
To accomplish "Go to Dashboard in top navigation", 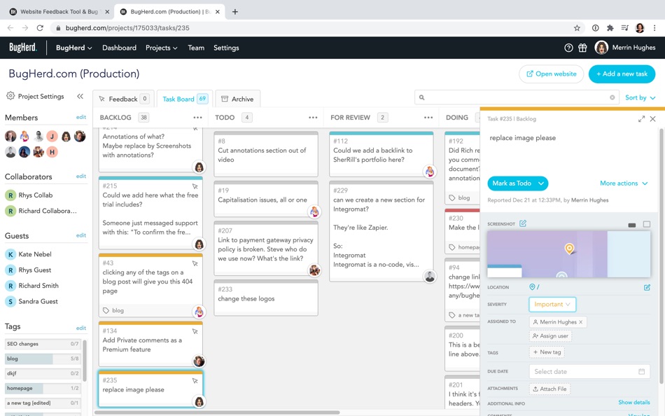I will (x=119, y=48).
